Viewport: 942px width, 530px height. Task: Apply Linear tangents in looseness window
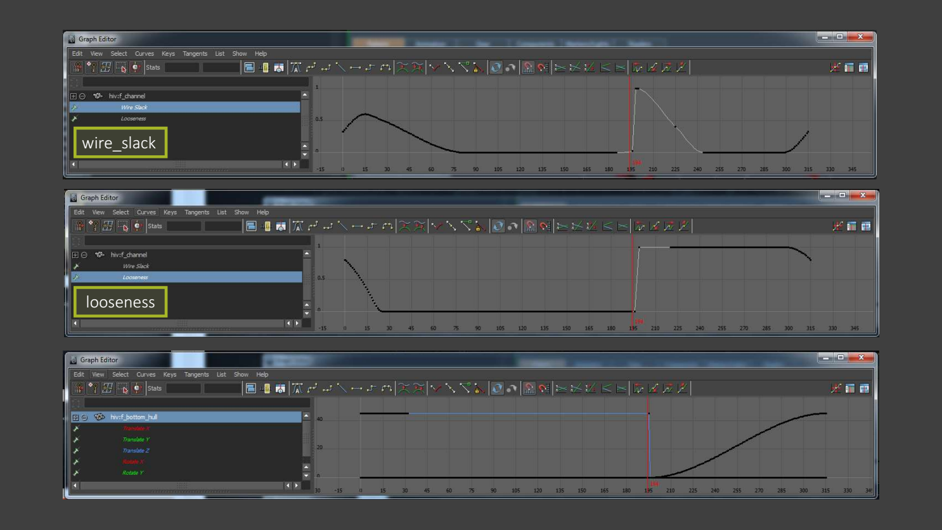[342, 226]
